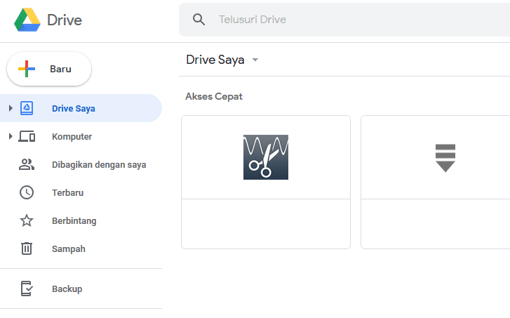Open Berbintang starred items
510x318 pixels.
(x=74, y=221)
